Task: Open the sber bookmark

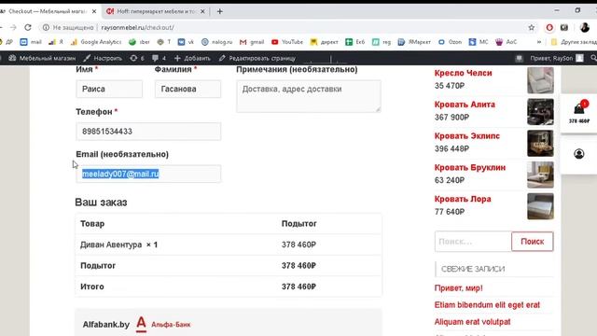Action: tap(139, 42)
